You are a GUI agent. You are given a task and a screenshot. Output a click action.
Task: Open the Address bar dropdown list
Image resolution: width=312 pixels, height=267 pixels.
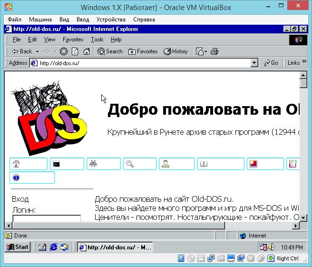(254, 63)
